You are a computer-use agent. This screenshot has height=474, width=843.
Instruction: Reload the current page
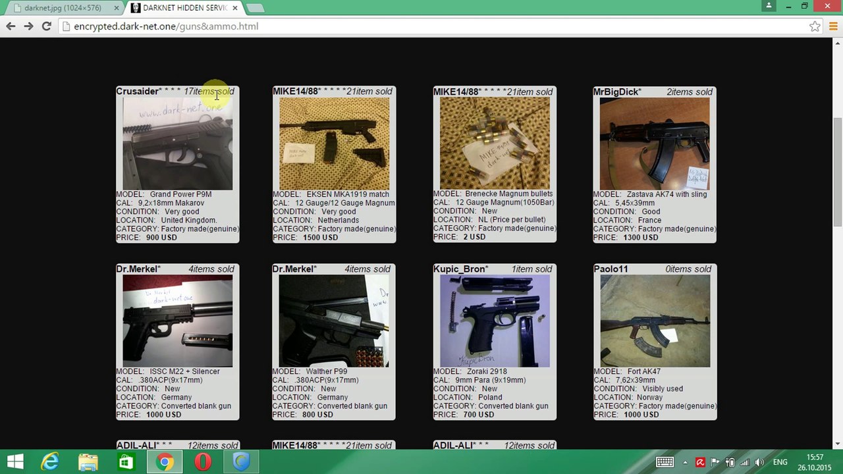(46, 26)
